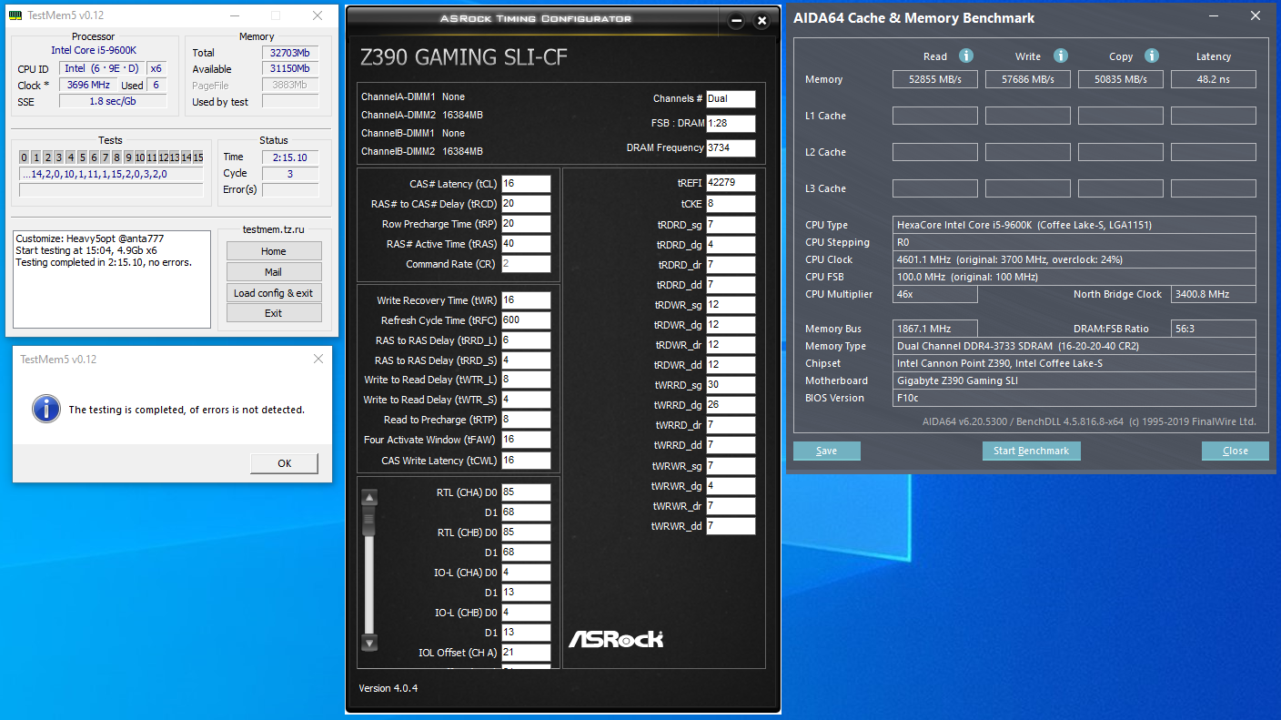
Task: Select the DRAM Frequency field
Action: [x=731, y=147]
